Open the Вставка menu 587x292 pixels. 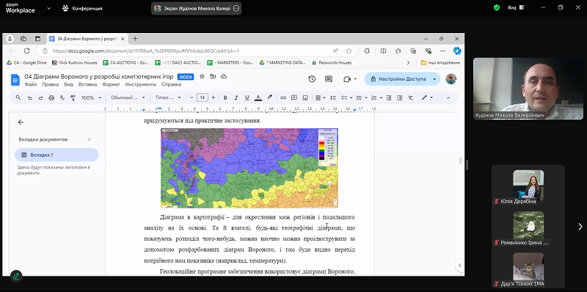87,84
